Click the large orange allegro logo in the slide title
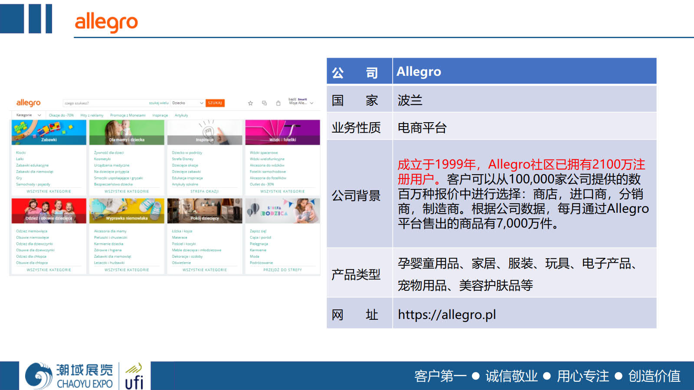694x390 pixels. tap(106, 22)
